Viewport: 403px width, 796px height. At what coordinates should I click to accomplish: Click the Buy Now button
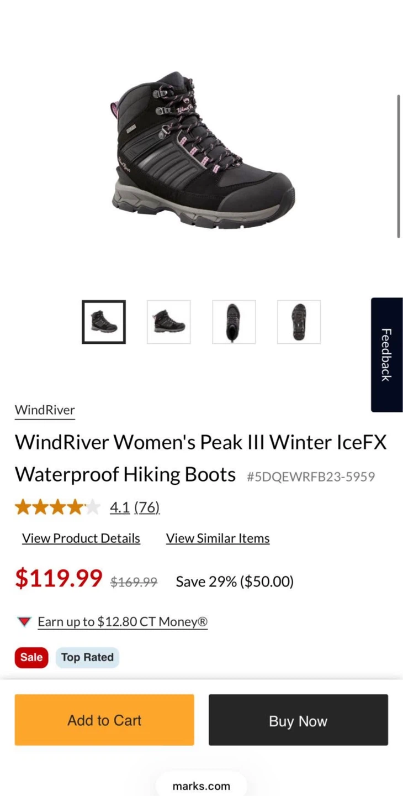tap(298, 720)
